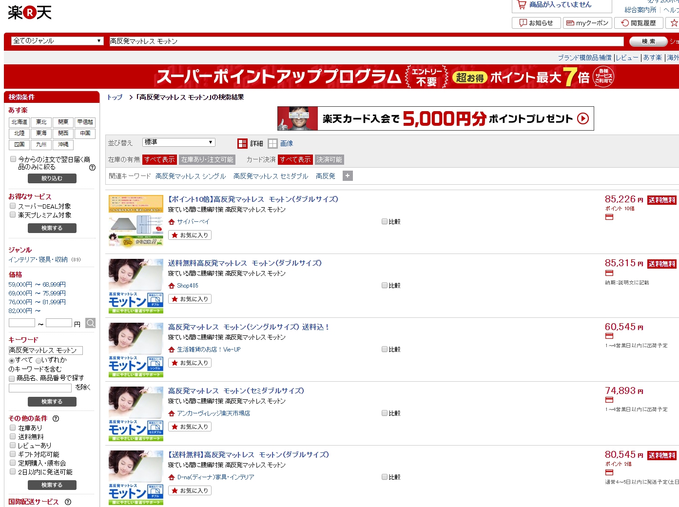Click the お知らせ notification button

pos(536,23)
